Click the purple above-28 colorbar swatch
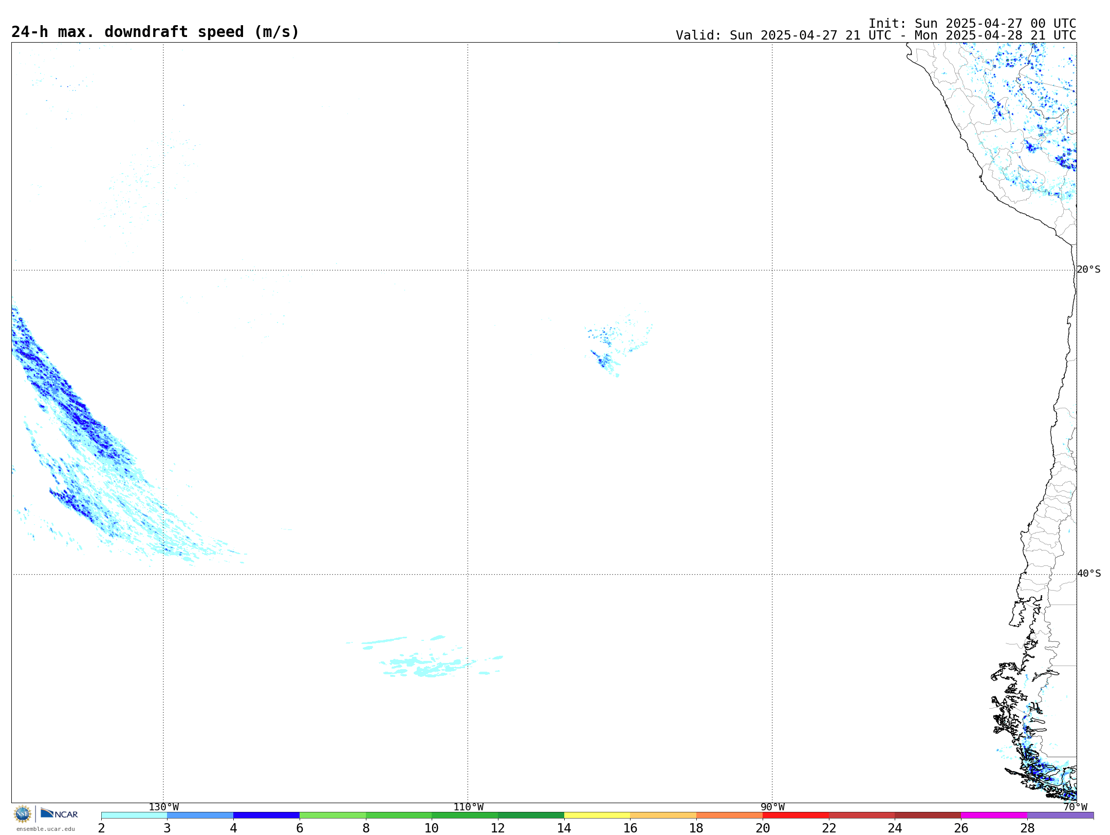This screenshot has height=835, width=1110. 1061,815
